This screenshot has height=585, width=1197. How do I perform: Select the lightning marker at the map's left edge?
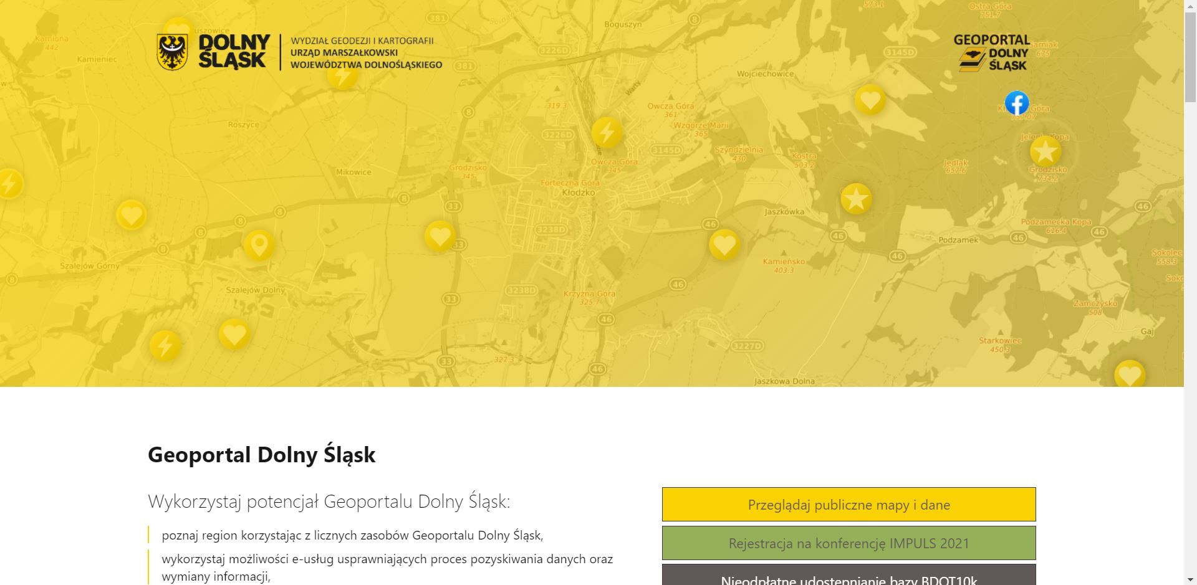[10, 184]
